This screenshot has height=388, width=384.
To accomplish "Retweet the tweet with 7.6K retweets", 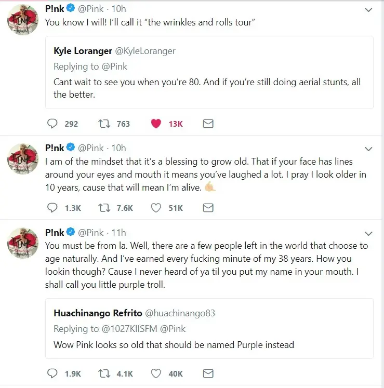I will tap(104, 208).
